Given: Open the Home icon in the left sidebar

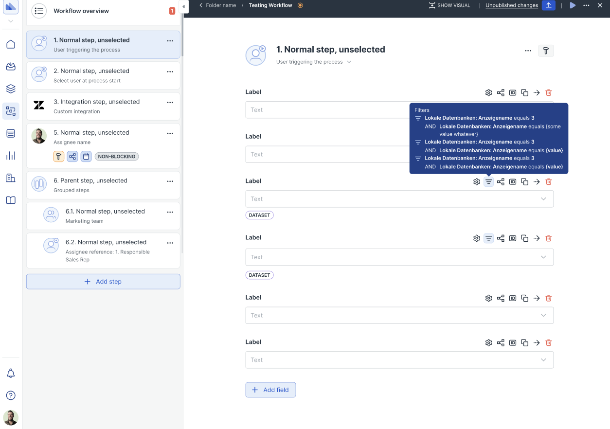Looking at the screenshot, I should pyautogui.click(x=11, y=44).
